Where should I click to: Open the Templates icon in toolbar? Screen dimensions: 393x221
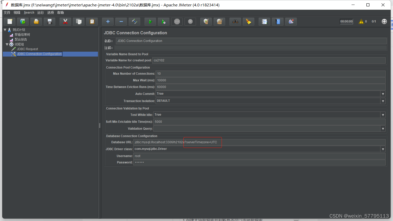coord(23,21)
